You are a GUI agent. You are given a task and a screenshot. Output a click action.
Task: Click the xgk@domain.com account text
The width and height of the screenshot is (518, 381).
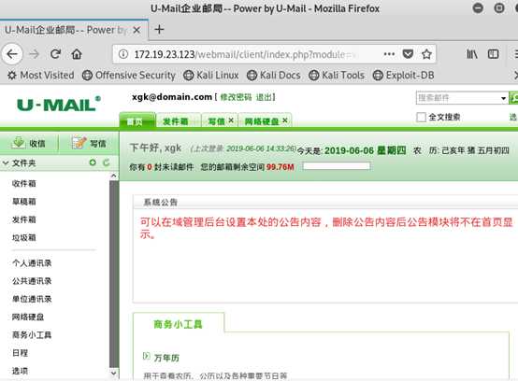(x=172, y=97)
